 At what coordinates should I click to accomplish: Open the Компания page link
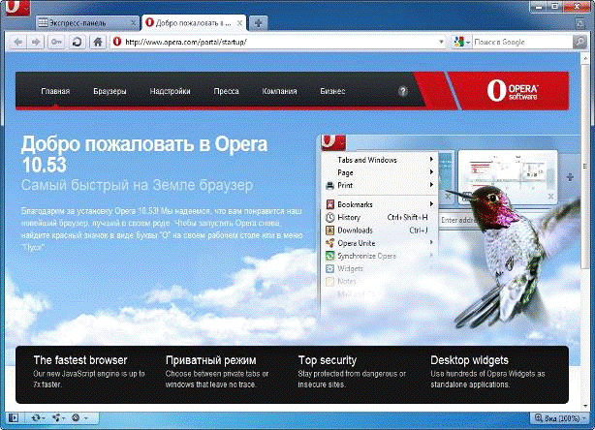[279, 91]
